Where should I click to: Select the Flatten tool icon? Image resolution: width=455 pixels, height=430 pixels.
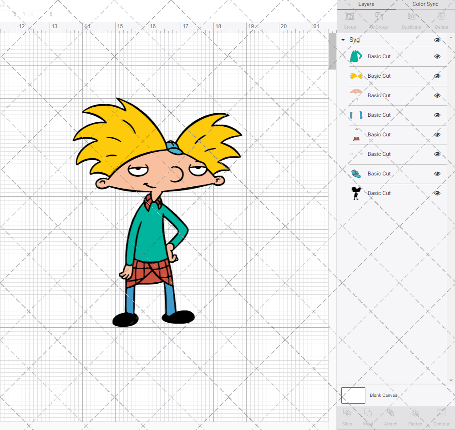point(415,413)
